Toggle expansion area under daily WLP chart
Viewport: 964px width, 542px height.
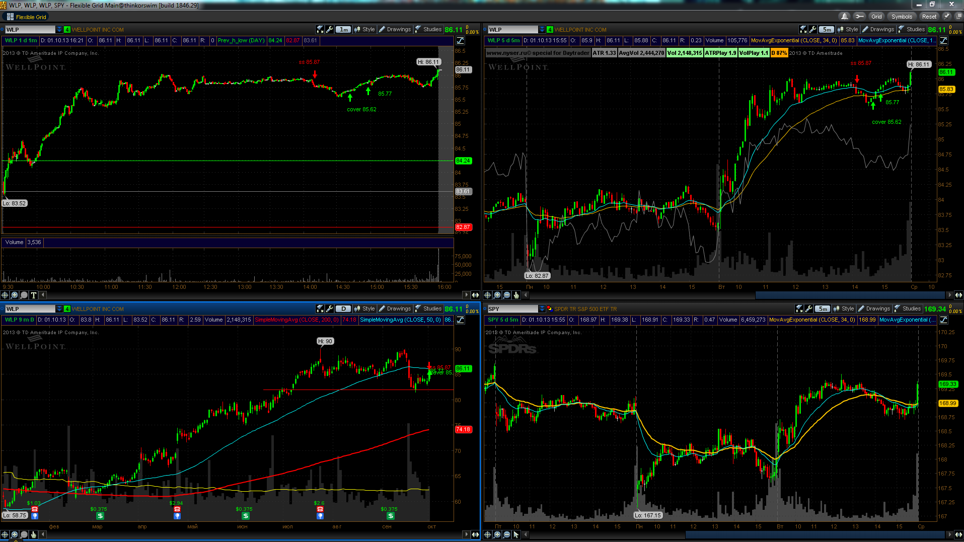[475, 534]
